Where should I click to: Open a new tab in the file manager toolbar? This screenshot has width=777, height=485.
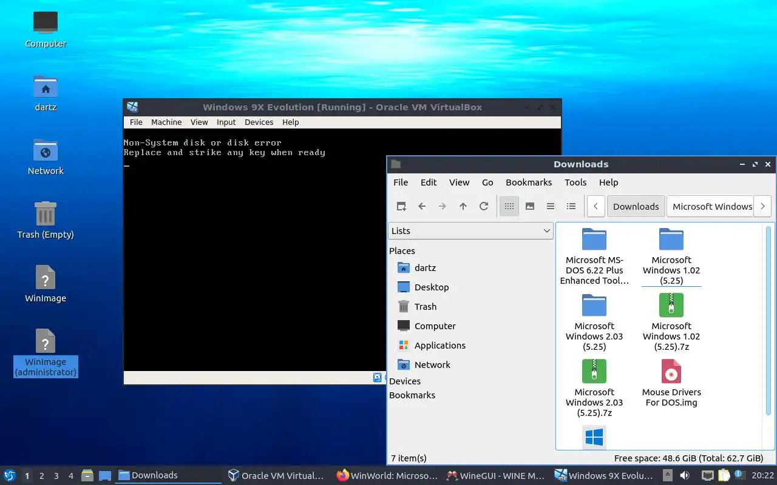coord(401,206)
